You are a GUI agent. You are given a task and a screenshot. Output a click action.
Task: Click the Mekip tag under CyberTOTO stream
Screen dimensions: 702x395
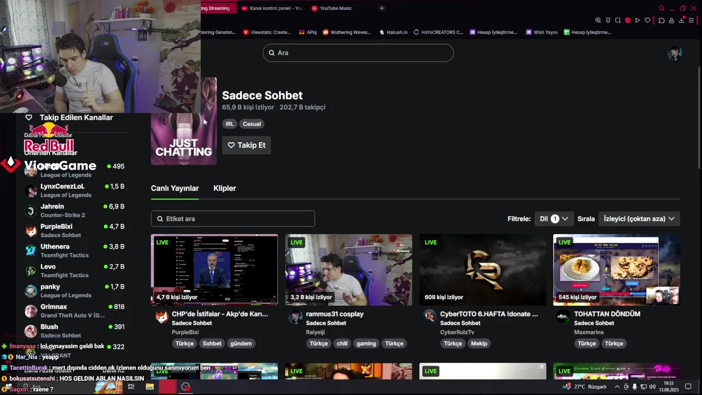(x=479, y=343)
